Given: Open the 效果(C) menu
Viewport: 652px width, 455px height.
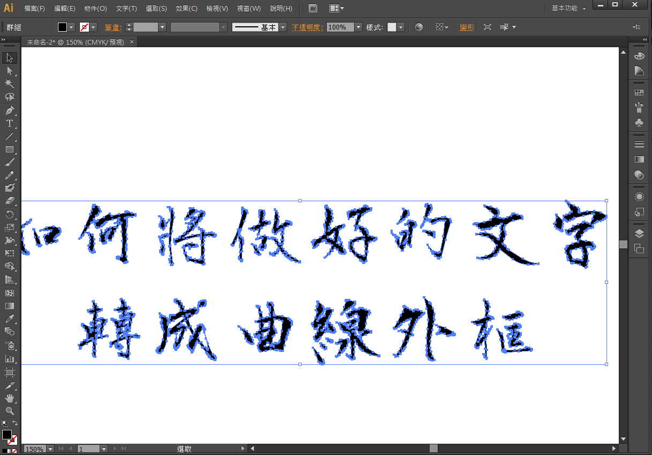Looking at the screenshot, I should [187, 9].
